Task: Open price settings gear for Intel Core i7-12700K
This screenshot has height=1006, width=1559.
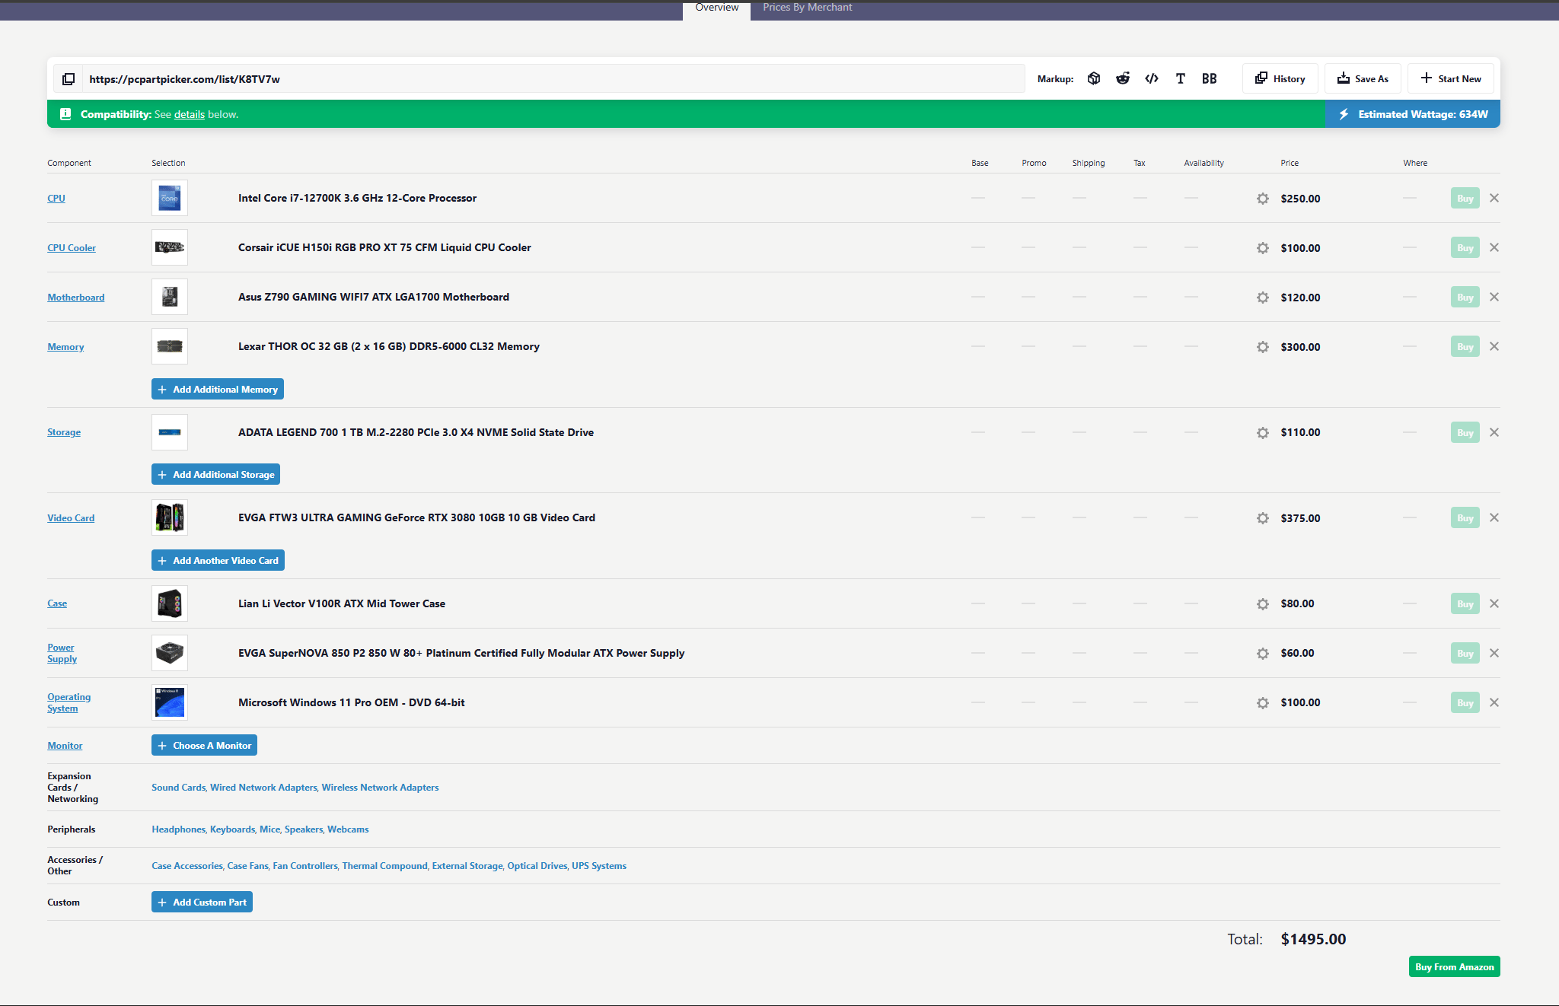Action: [x=1263, y=199]
